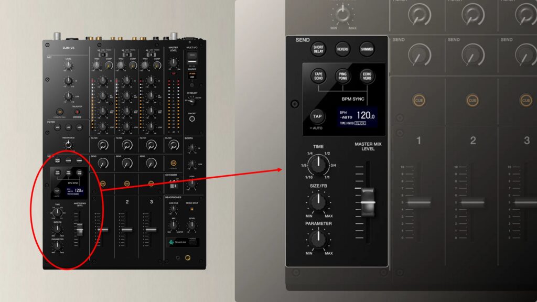Click channel 2 CUE button on small mixer

coord(127,184)
